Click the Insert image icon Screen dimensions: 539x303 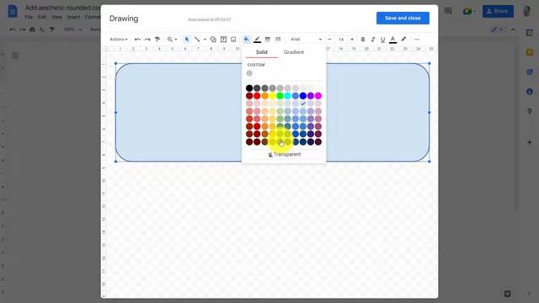pyautogui.click(x=233, y=40)
